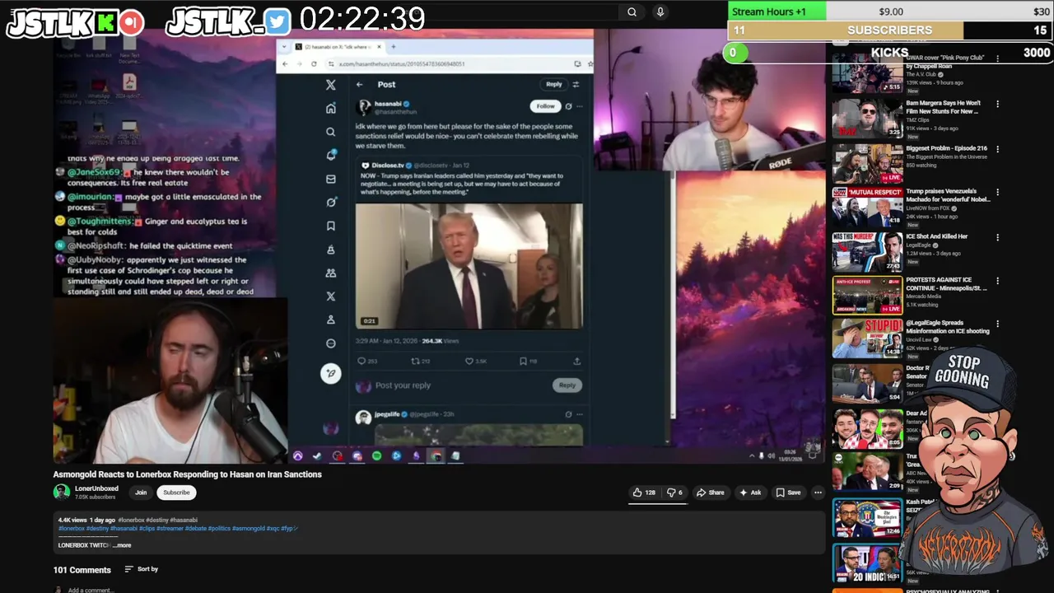
Task: Close the hasanabi on X tab
Action: [x=380, y=47]
